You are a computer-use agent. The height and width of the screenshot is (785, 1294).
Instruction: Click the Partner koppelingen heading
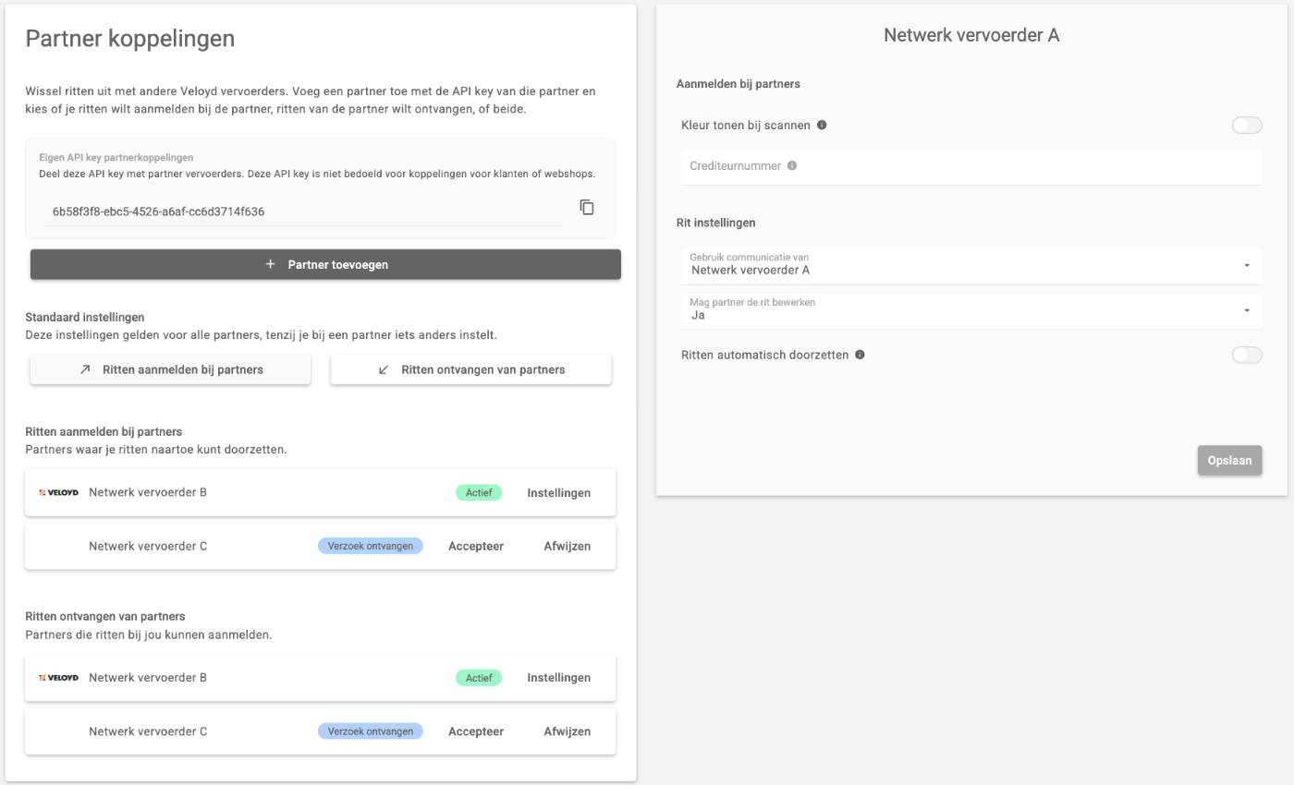[x=130, y=38]
